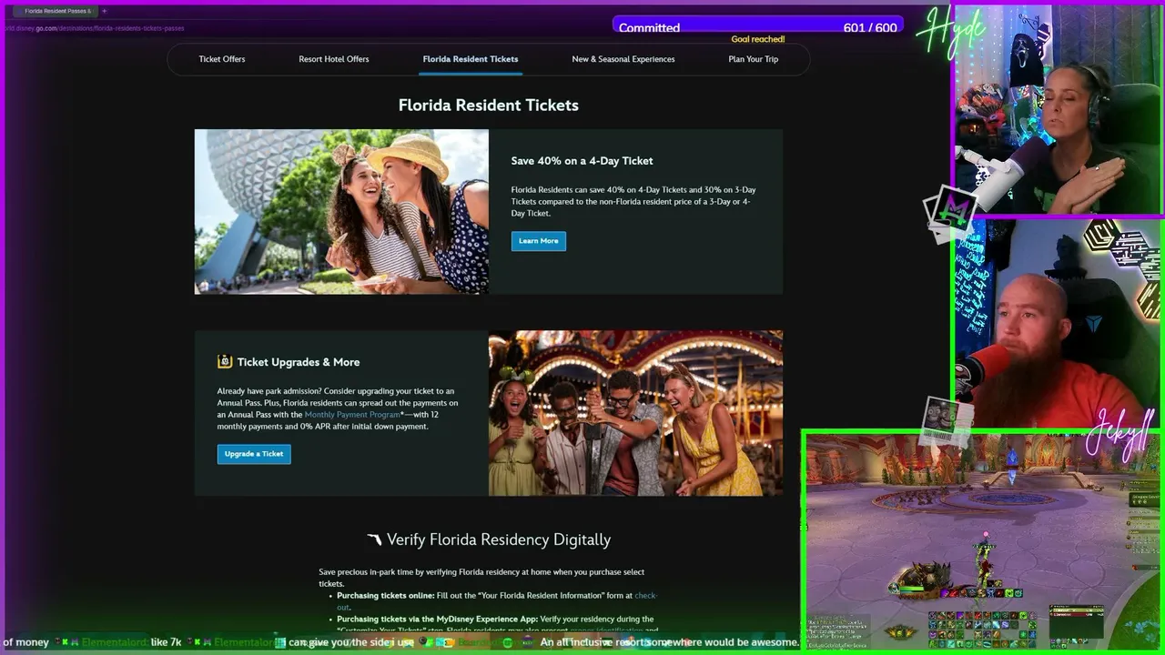1165x655 pixels.
Task: Click the 'Purchasing tickets via the MyDisney Experience App:' text
Action: [x=437, y=620]
